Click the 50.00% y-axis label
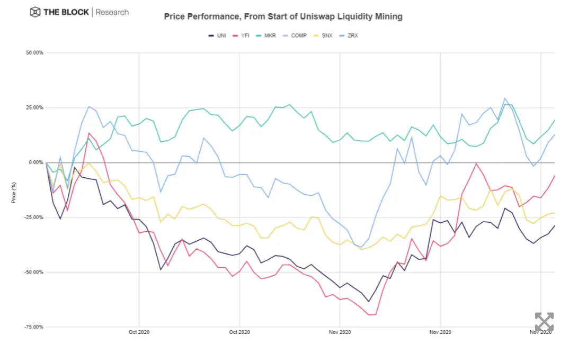Image resolution: width=569 pixels, height=345 pixels. click(x=34, y=53)
